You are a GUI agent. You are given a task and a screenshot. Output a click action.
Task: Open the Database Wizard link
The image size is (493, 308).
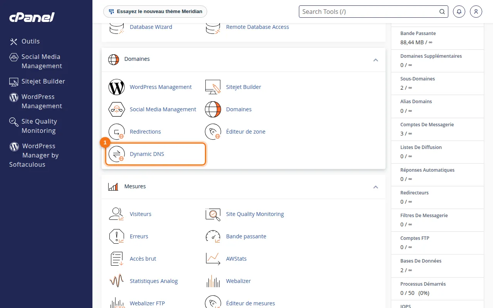tap(151, 27)
